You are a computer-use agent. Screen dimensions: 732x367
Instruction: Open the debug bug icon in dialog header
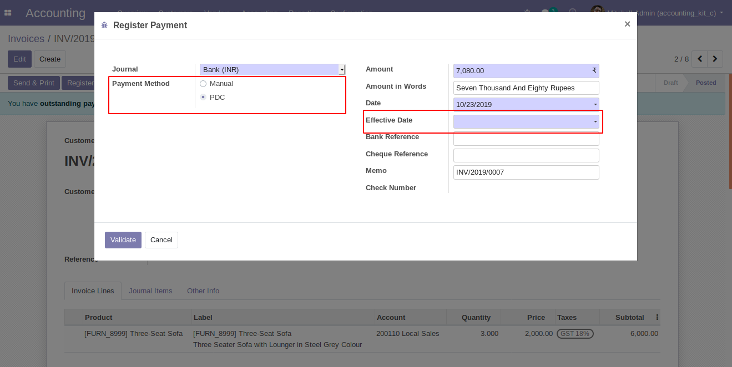click(x=104, y=25)
